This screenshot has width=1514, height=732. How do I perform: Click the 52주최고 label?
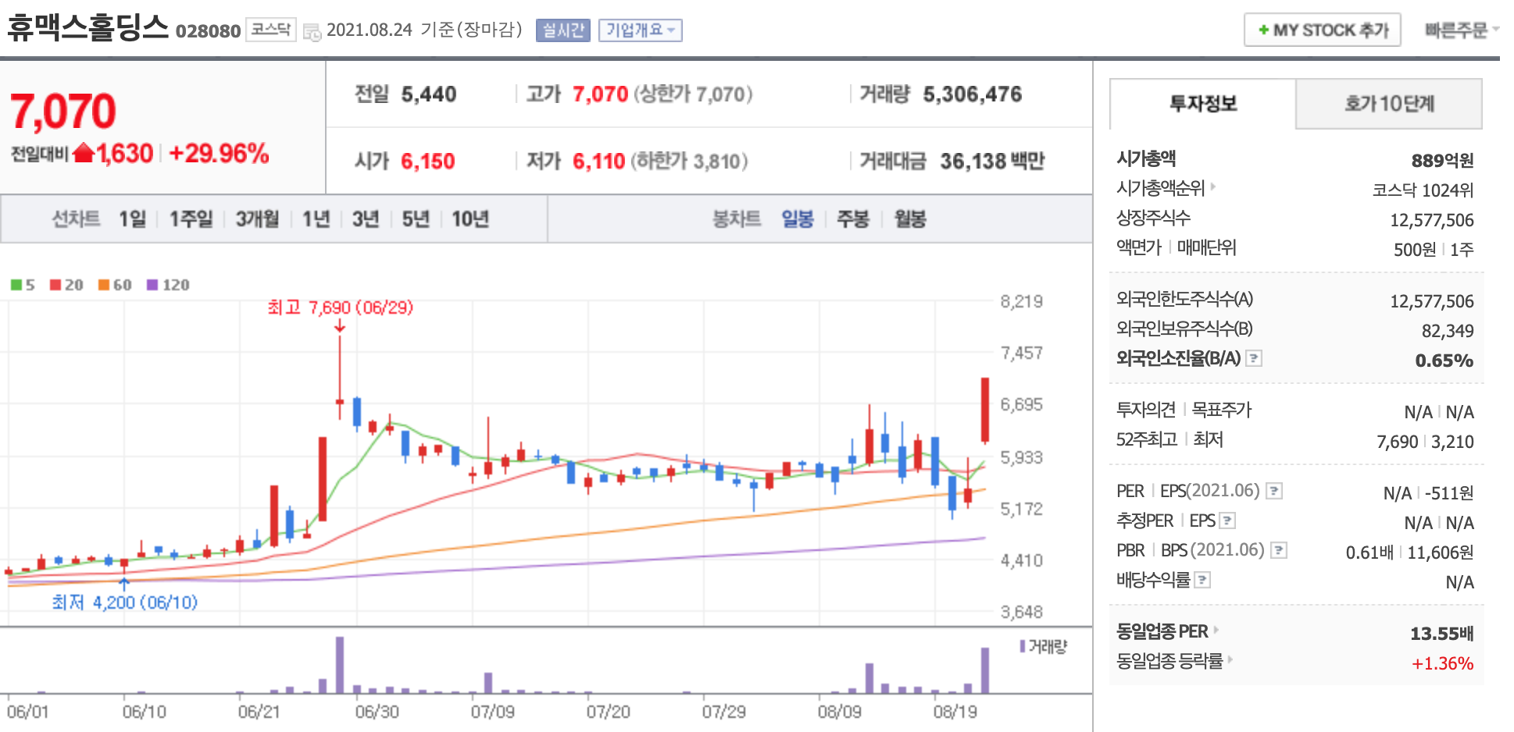tap(1146, 439)
